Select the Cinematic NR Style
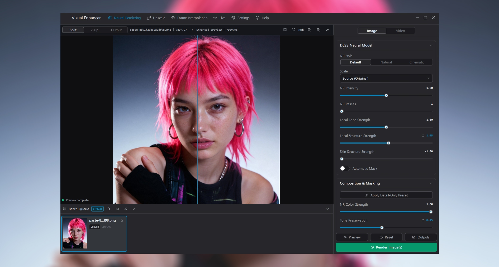499x267 pixels. pyautogui.click(x=417, y=62)
